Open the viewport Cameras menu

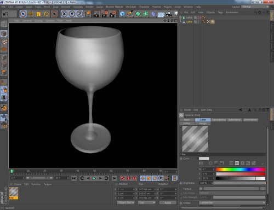27,21
